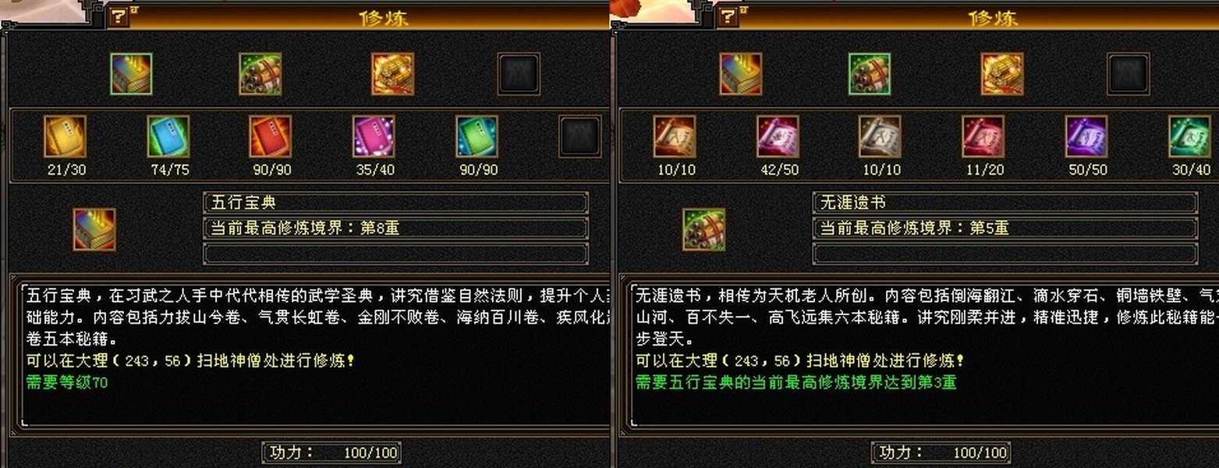Select the highlighted 无涯遗书 scroll icon in the right panel's top row
The height and width of the screenshot is (468, 1219).
(870, 74)
